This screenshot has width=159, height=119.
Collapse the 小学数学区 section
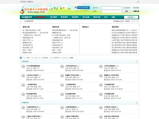(136, 103)
